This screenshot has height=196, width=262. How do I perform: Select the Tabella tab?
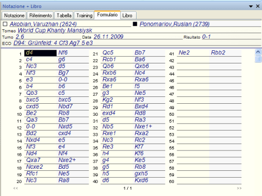click(64, 15)
